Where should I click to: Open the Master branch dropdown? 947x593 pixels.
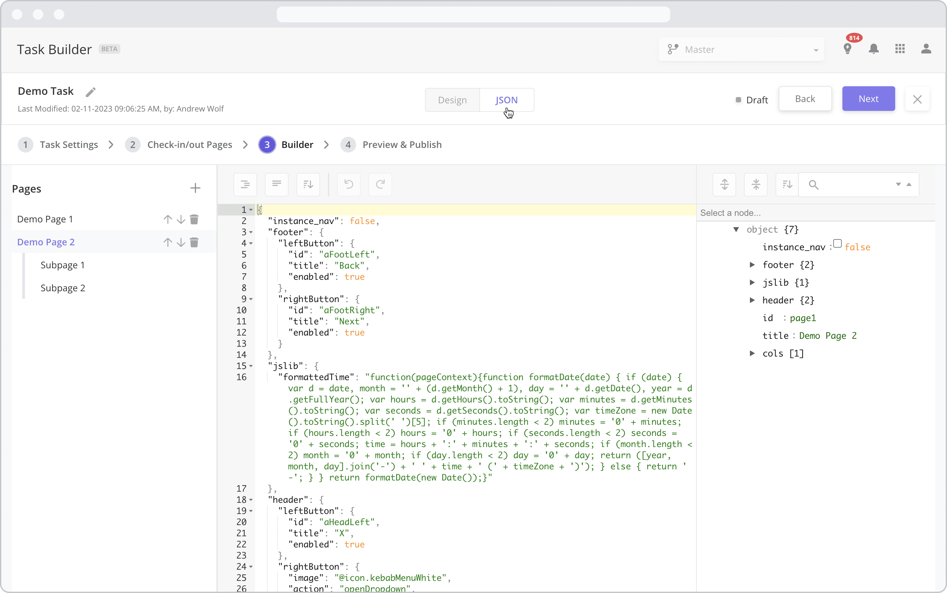pos(741,50)
